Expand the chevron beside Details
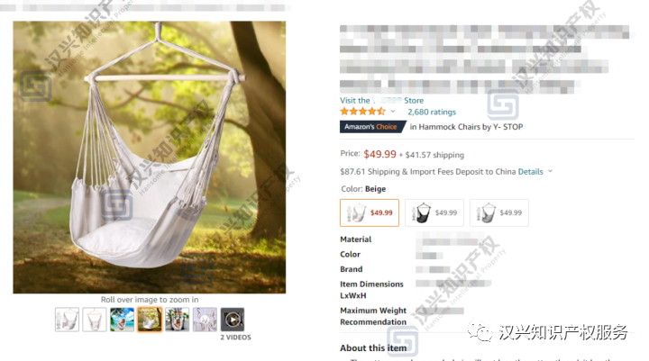Image resolution: width=649 pixels, height=361 pixels. pos(550,171)
